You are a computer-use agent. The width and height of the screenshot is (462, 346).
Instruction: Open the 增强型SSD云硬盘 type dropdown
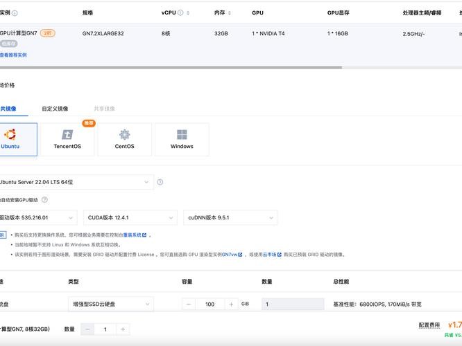(111, 304)
